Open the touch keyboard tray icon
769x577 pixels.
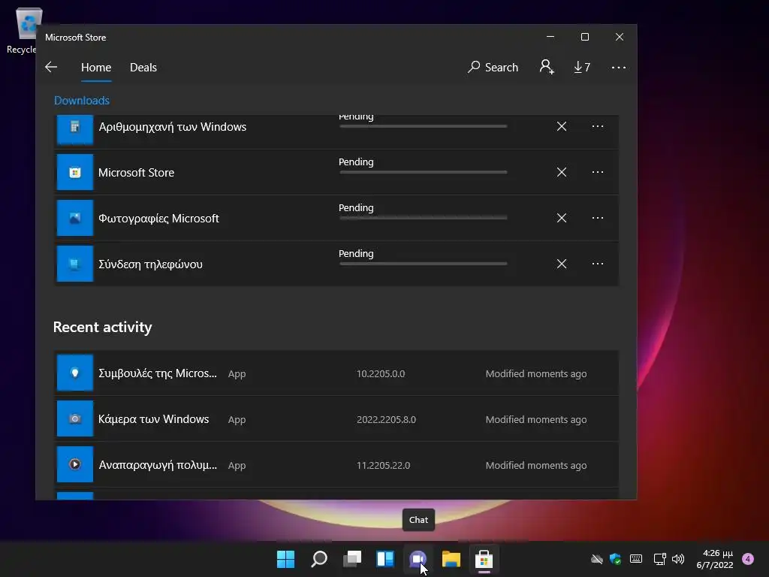click(x=636, y=559)
